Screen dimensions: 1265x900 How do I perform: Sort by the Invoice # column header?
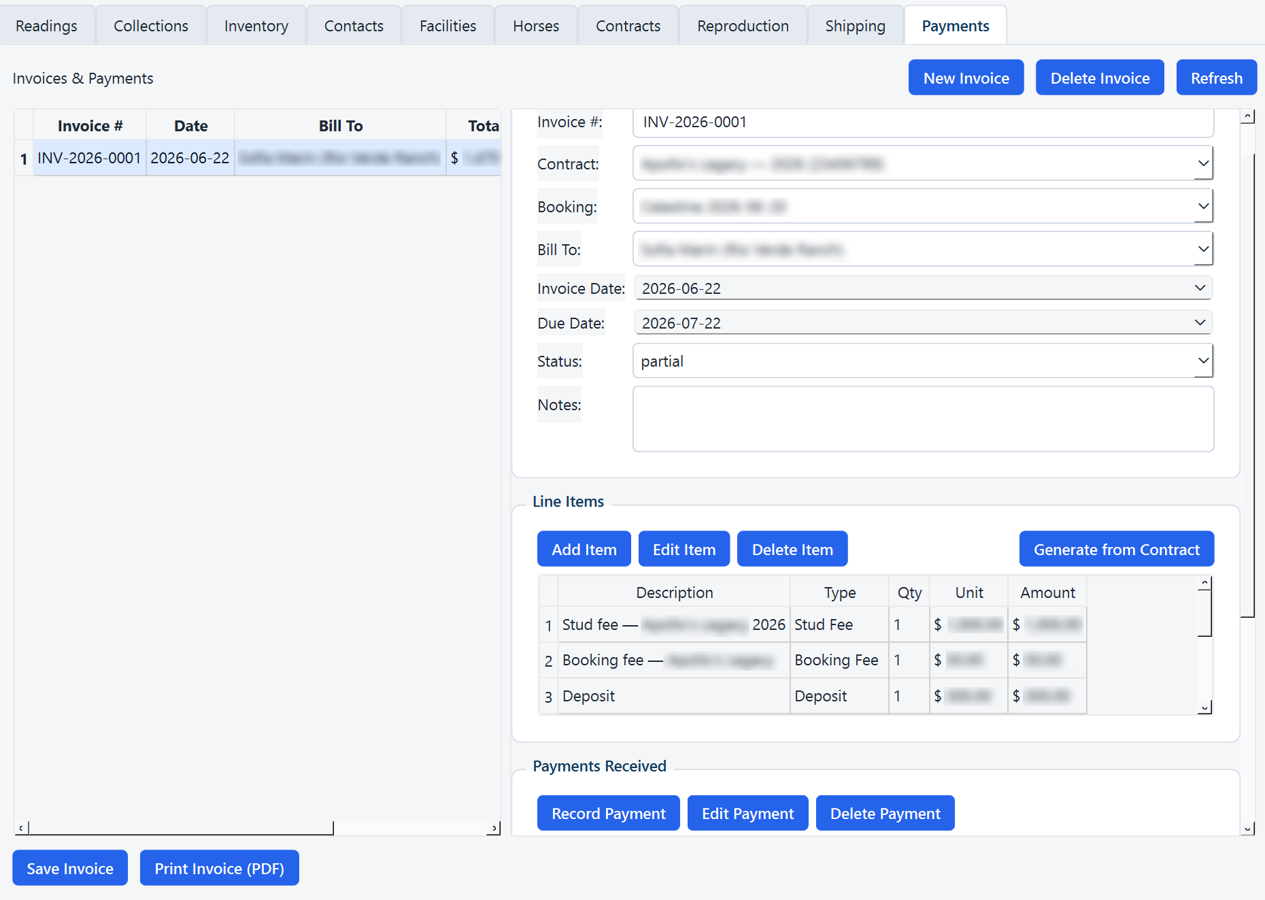click(90, 125)
